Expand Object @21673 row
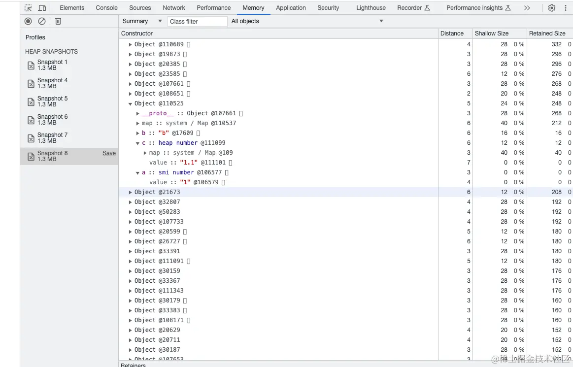This screenshot has height=367, width=573. click(130, 192)
